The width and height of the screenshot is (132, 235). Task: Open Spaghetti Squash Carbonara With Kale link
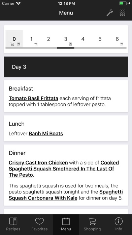[66, 195]
